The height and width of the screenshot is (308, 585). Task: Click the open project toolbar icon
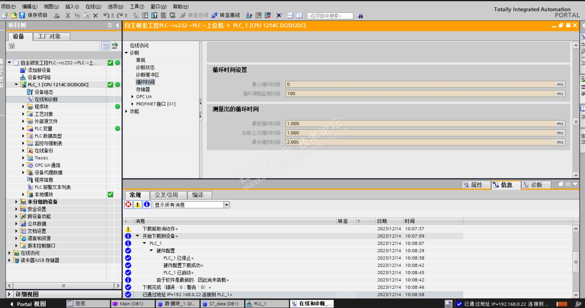(14, 15)
